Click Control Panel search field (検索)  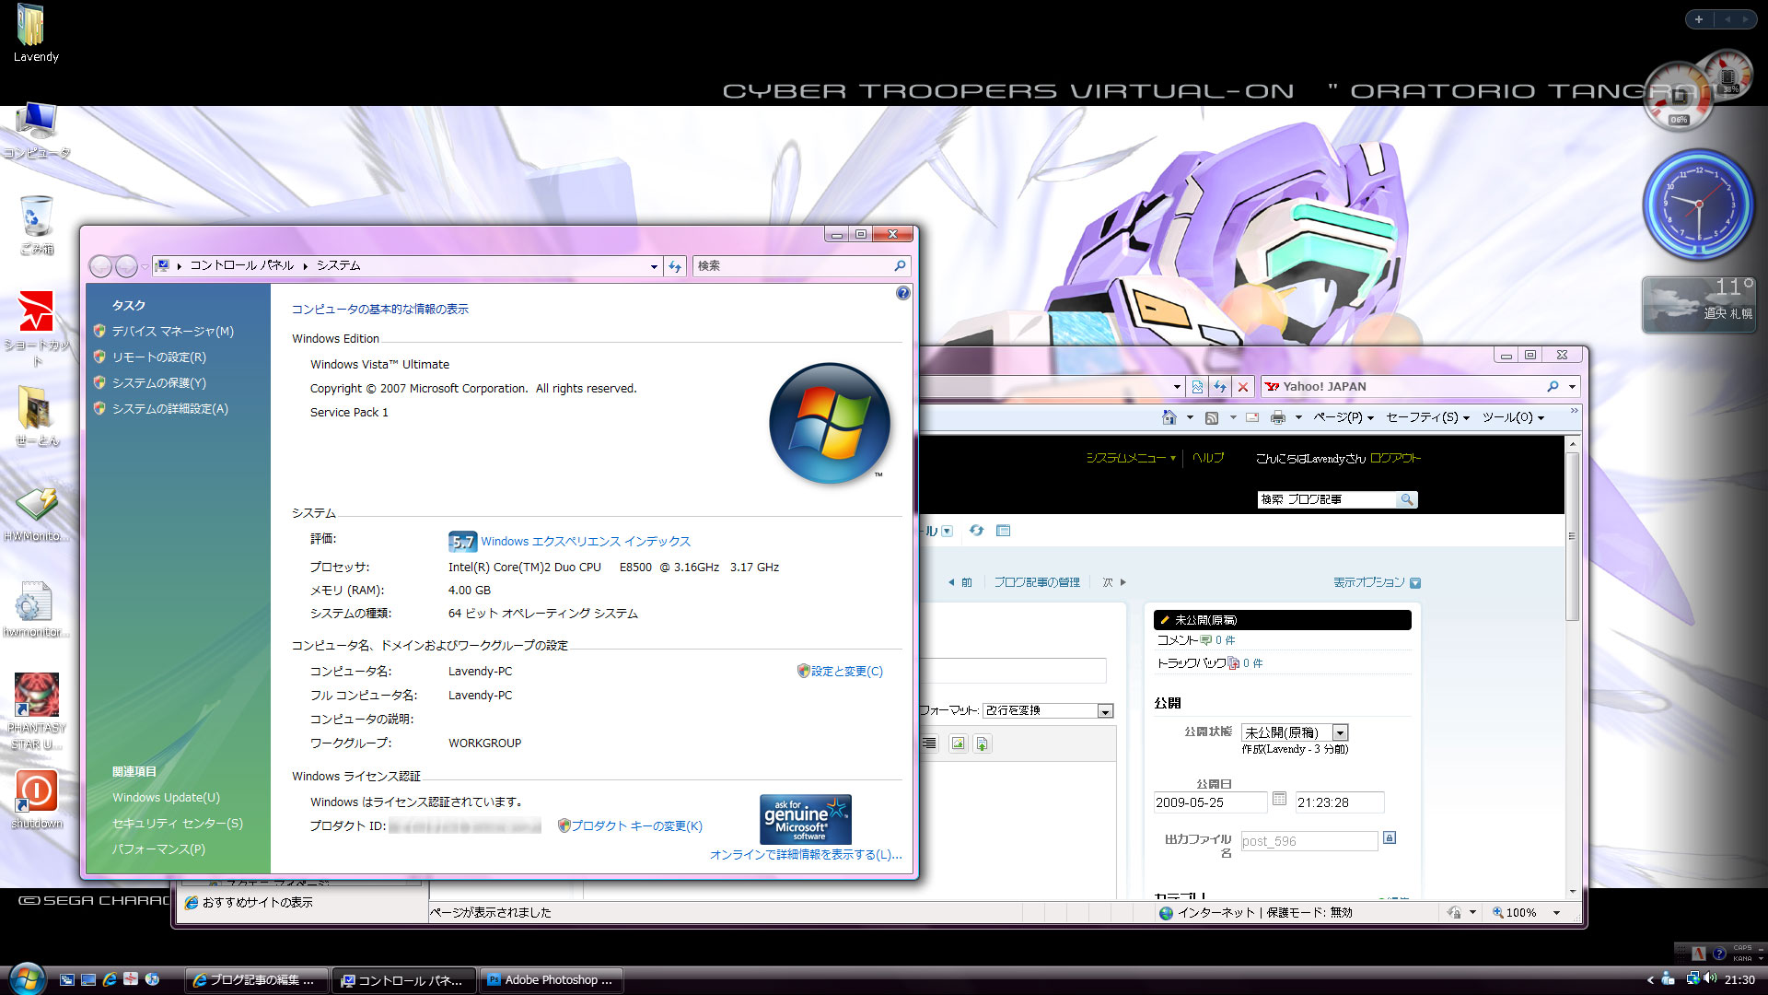pyautogui.click(x=794, y=266)
